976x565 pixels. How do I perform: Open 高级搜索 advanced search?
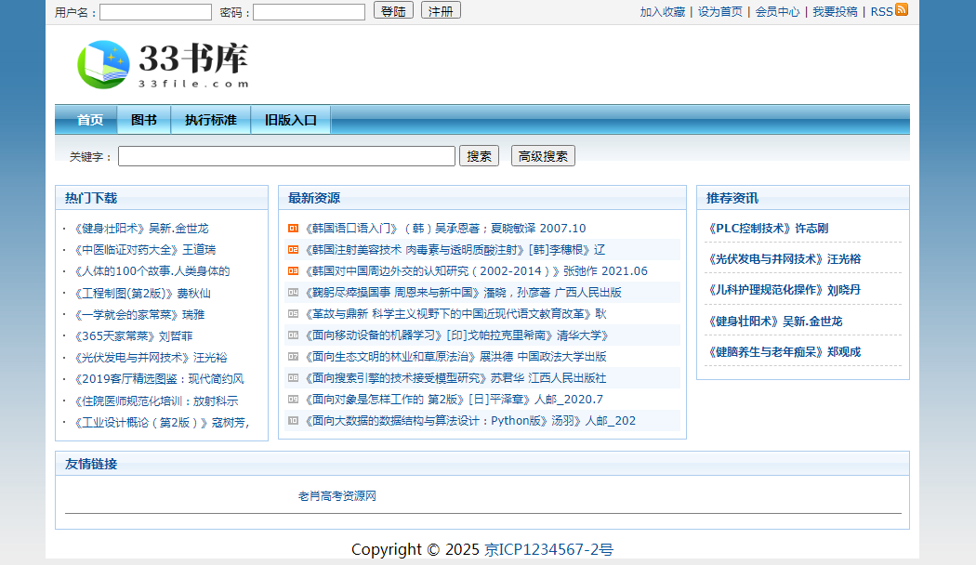(543, 156)
